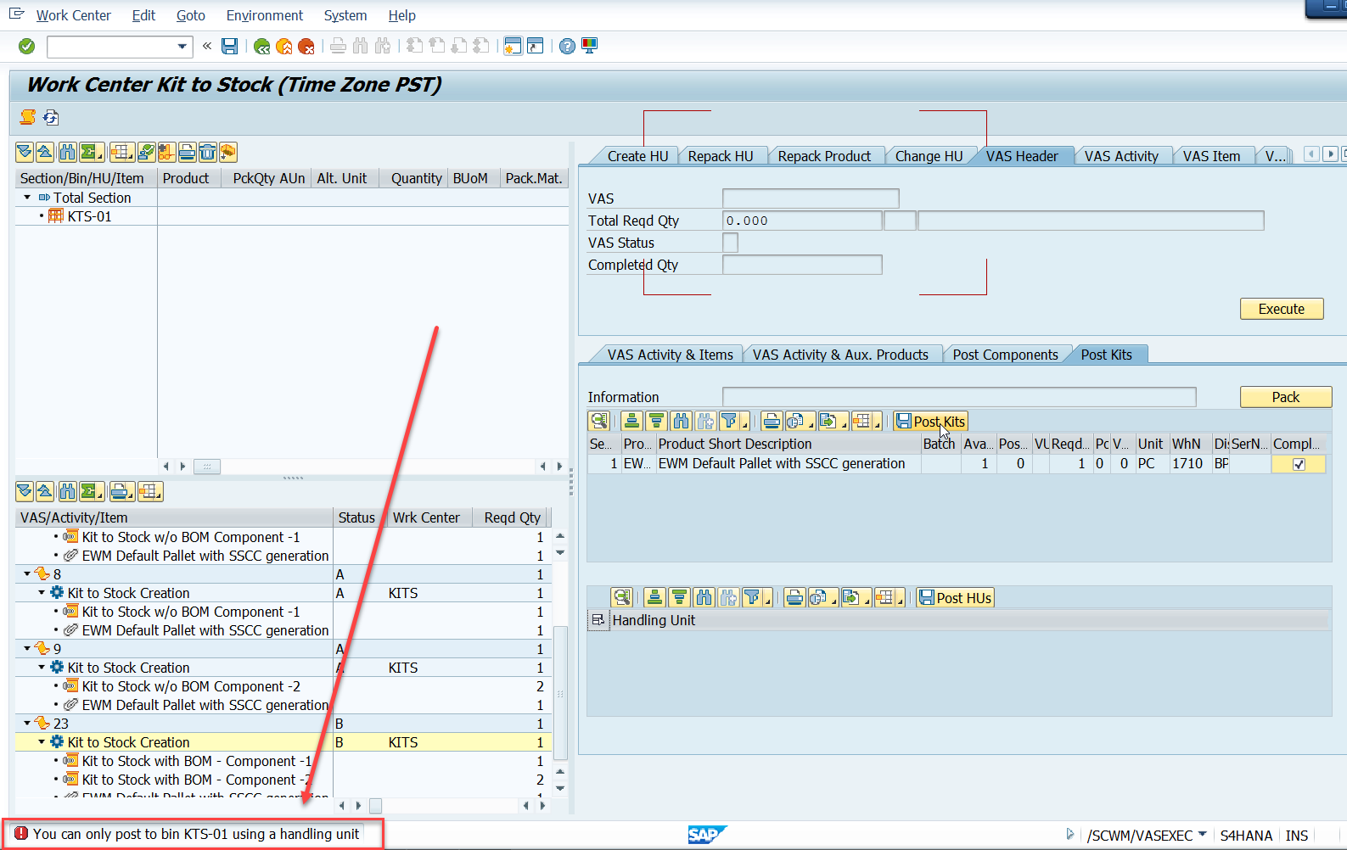Screen dimensions: 1347x850
Task: Switch to the VAS Activity & Items tab
Action: pyautogui.click(x=670, y=355)
